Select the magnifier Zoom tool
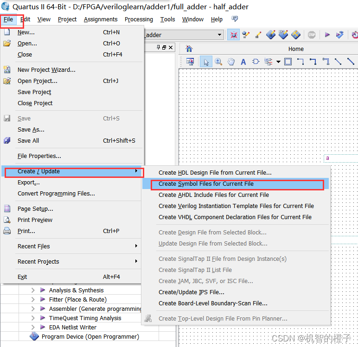The image size is (358, 347). click(x=218, y=62)
